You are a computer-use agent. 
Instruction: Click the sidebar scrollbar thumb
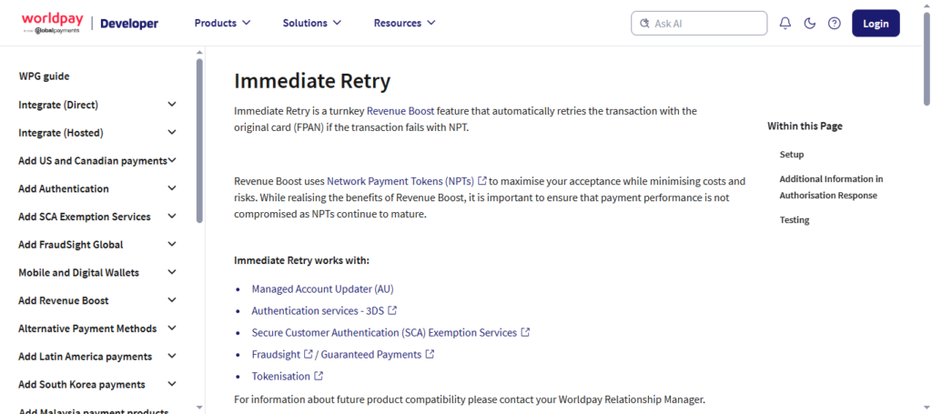click(x=199, y=140)
